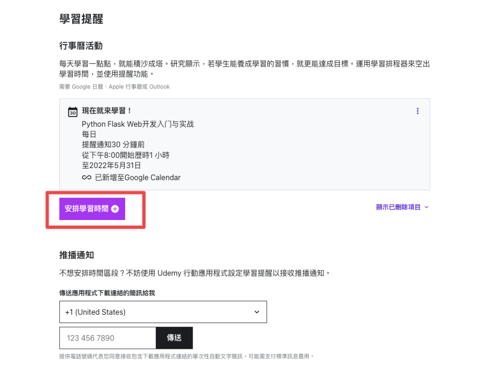Click the 顯示已刪除項目 link
Viewport: 497px width, 376px height.
pyautogui.click(x=398, y=207)
